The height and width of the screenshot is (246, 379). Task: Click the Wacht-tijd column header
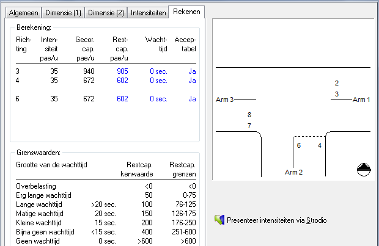click(x=156, y=44)
